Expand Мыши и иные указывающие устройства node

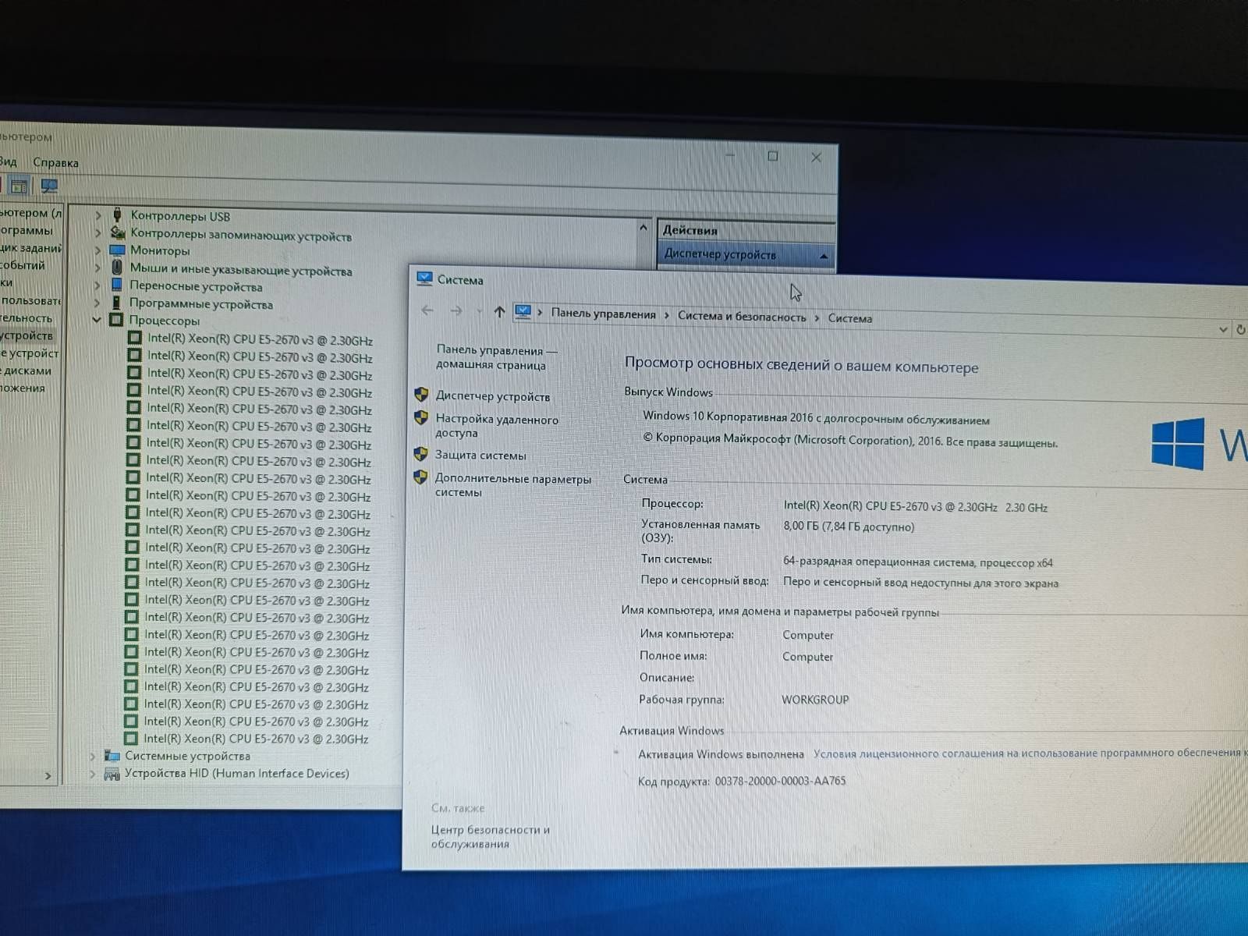click(97, 268)
